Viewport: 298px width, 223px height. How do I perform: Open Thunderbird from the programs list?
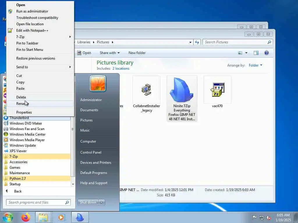coord(37,118)
